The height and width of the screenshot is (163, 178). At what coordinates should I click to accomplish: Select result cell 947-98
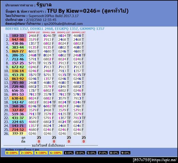pyautogui.click(x=18, y=40)
